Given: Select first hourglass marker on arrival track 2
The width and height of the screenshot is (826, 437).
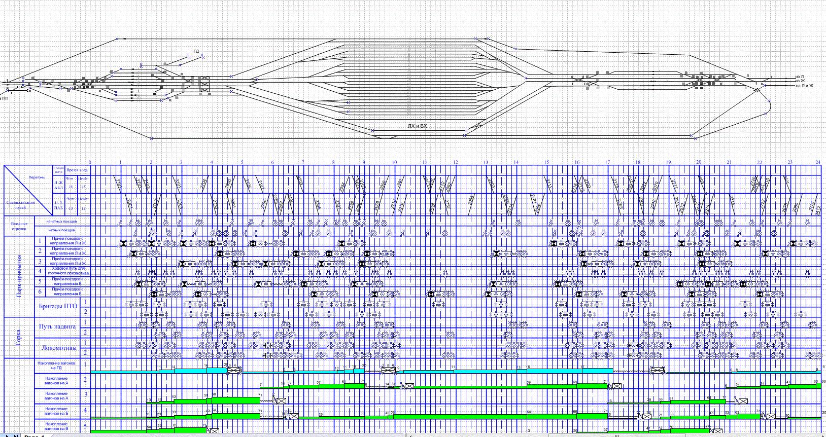Looking at the screenshot, I should 134,253.
